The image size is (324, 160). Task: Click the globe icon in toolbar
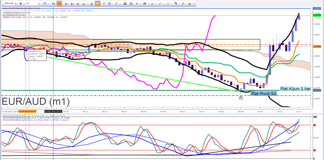109,4
